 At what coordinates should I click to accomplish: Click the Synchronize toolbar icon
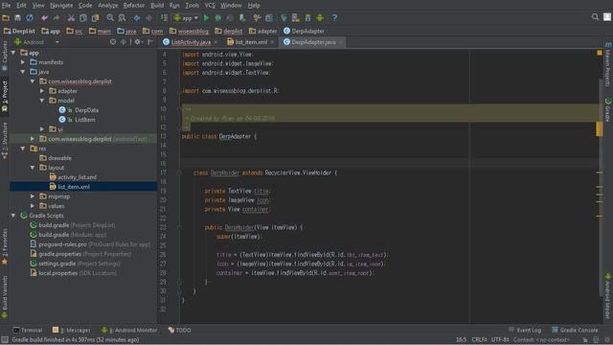[x=30, y=18]
